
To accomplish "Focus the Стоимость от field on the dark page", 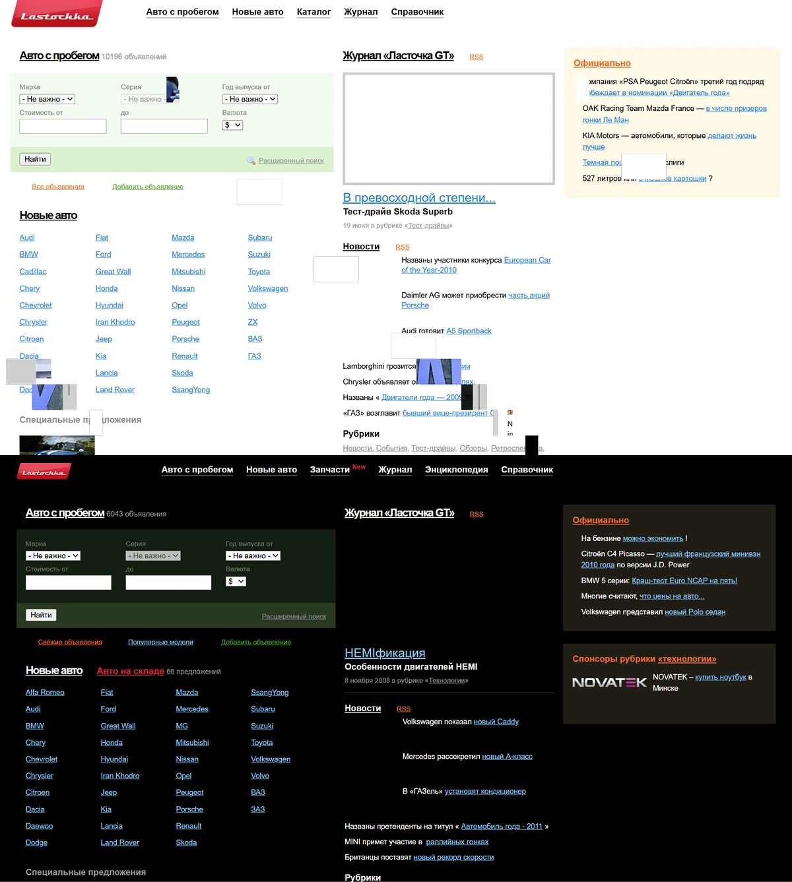I will tap(69, 583).
